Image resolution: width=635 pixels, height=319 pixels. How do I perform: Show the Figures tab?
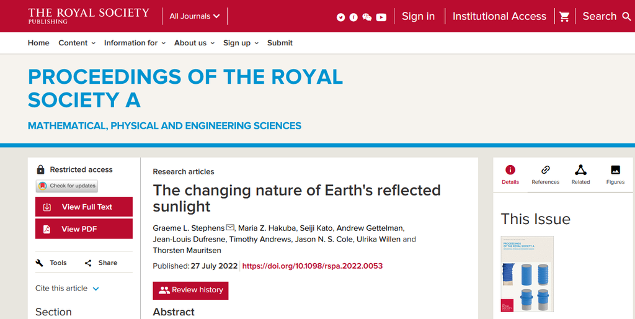click(615, 174)
